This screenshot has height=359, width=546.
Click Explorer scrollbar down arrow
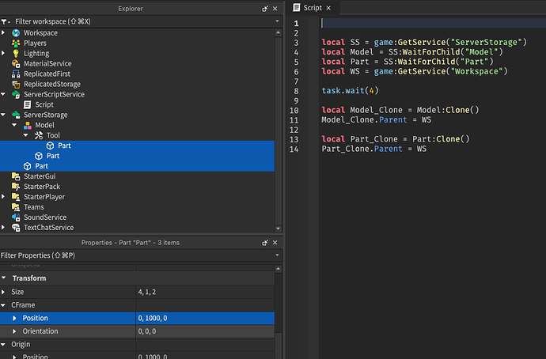[278, 229]
